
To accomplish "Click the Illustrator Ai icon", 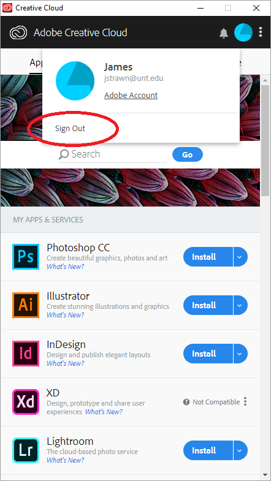I will [26, 305].
